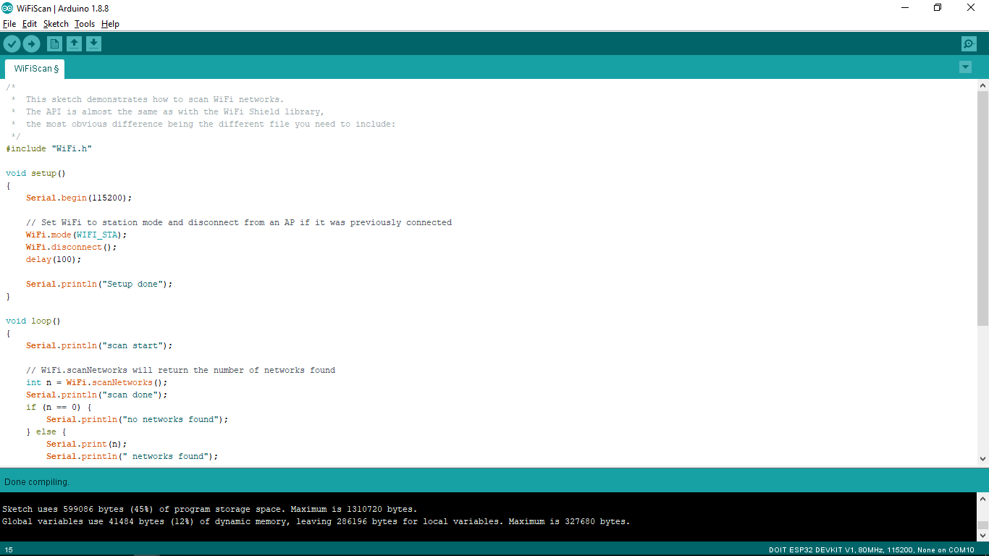The image size is (989, 556).
Task: Click the 'This sketch demonstrates' comment line
Action: tap(148, 99)
